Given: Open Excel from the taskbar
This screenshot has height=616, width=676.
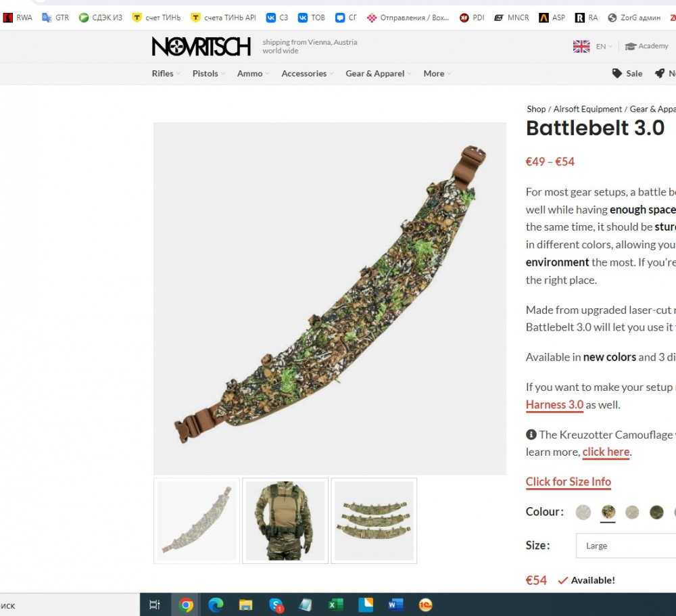Looking at the screenshot, I should pos(336,605).
